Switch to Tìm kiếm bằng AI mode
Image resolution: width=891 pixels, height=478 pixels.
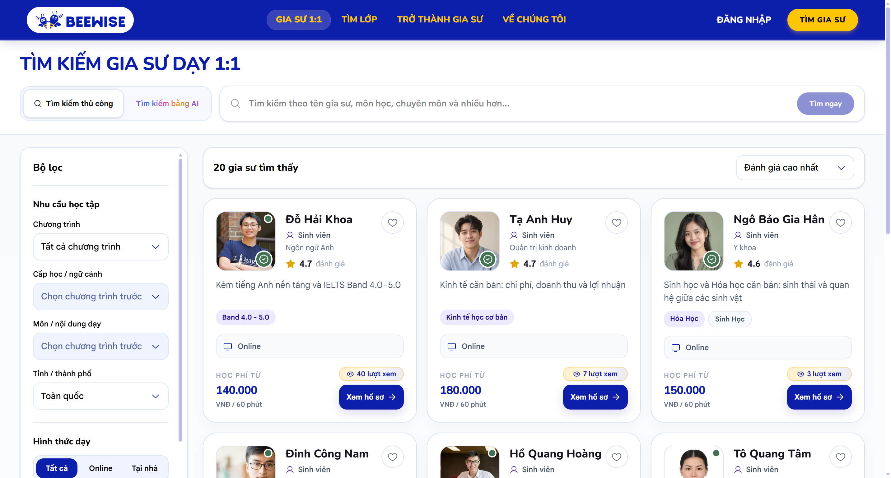click(x=167, y=103)
